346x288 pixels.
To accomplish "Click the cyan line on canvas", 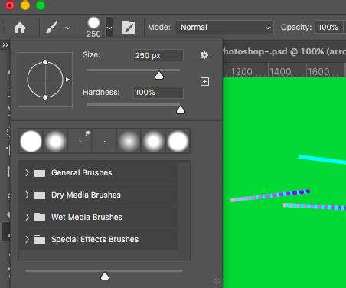I will tap(322, 159).
